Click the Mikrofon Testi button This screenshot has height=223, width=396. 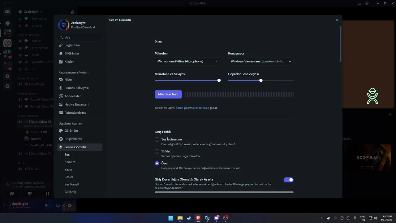[x=168, y=94]
